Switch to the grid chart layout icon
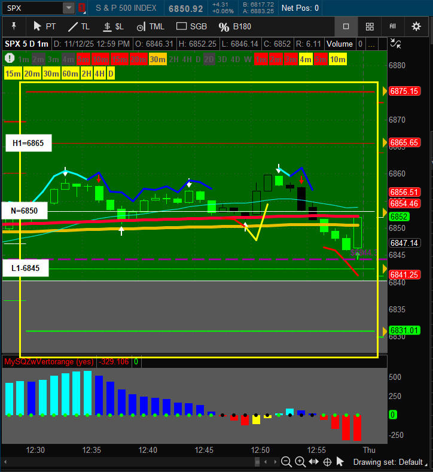 (370, 26)
